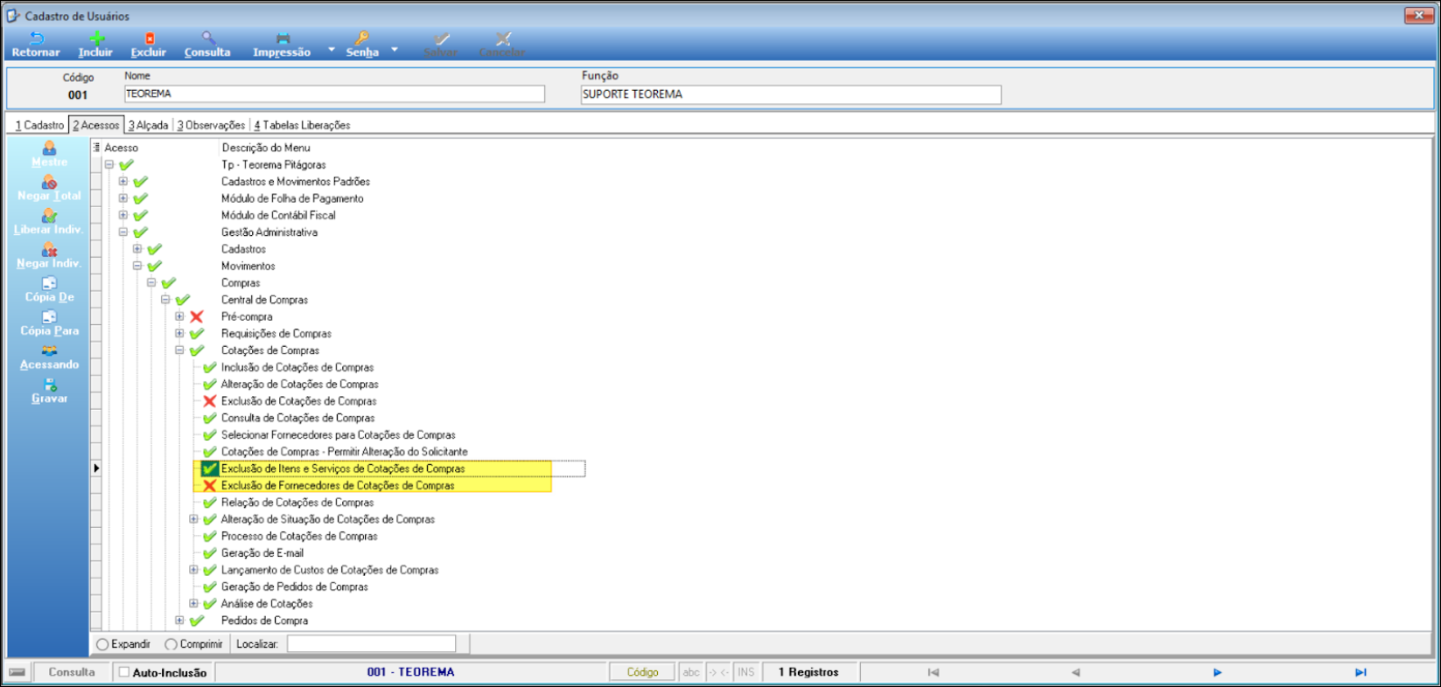Click the Cópia Para sidebar icon
This screenshot has width=1441, height=687.
49,316
